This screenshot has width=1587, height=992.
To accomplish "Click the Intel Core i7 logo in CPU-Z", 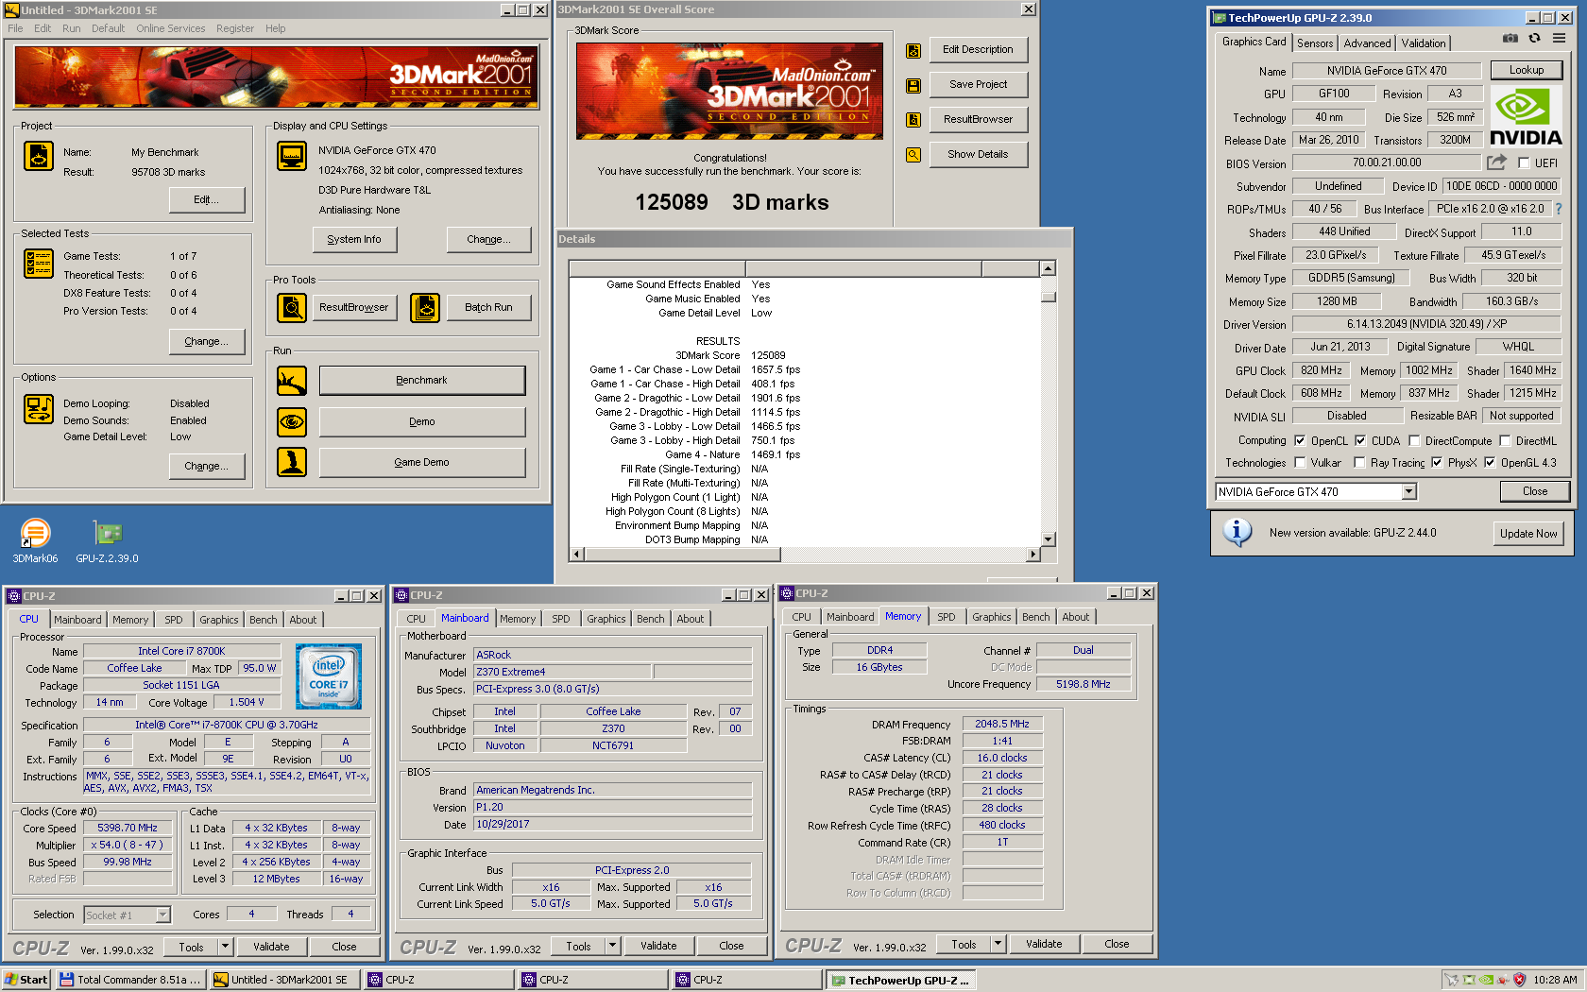I will click(x=329, y=676).
